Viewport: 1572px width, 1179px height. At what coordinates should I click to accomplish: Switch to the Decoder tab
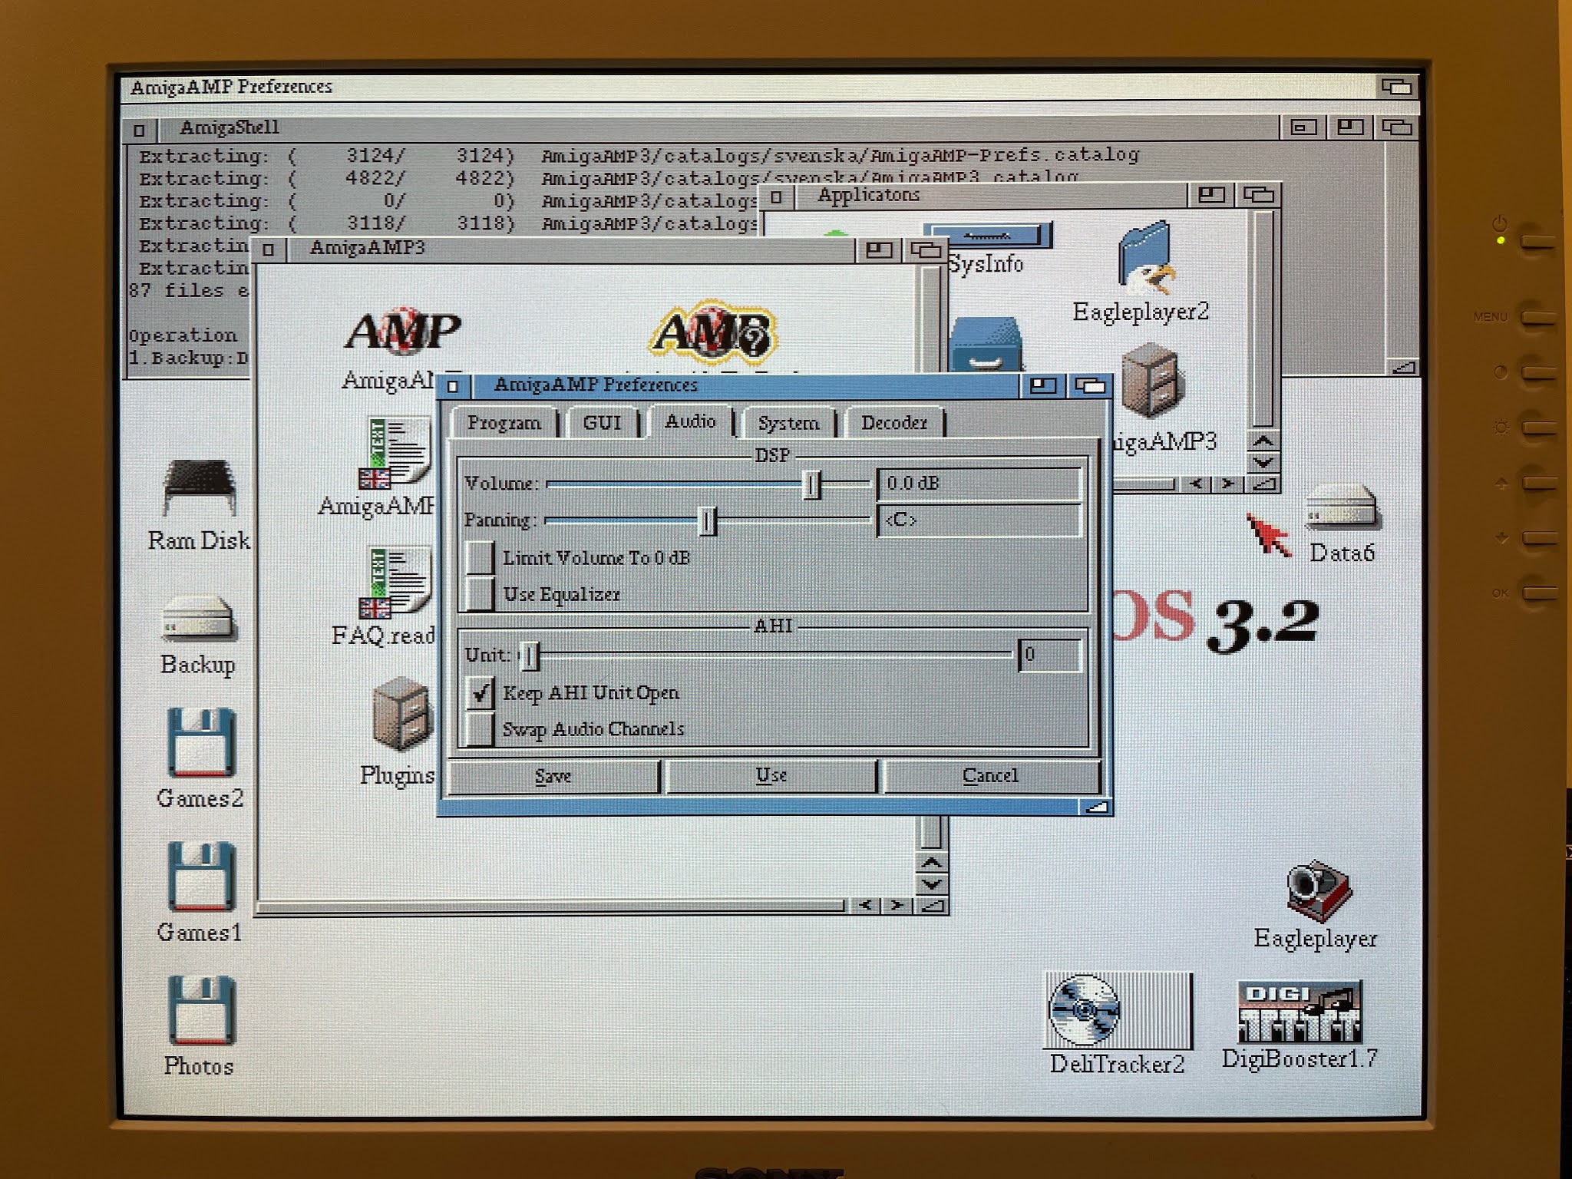pyautogui.click(x=894, y=423)
